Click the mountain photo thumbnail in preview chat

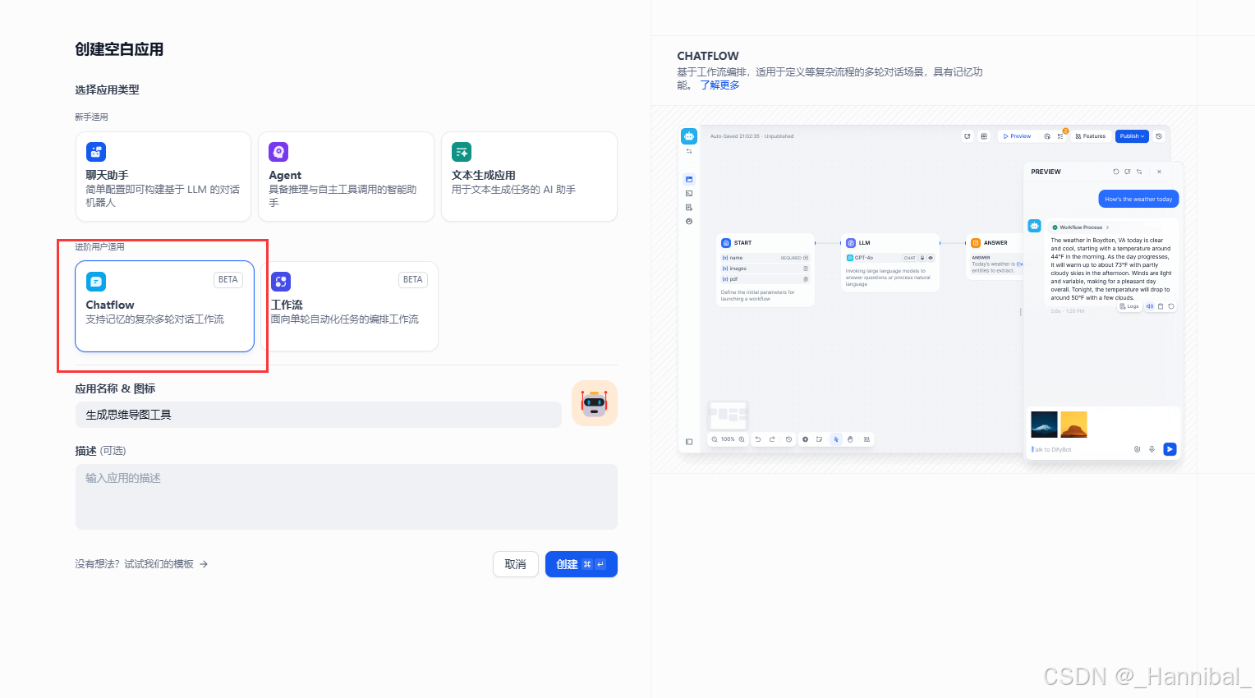tap(1044, 425)
